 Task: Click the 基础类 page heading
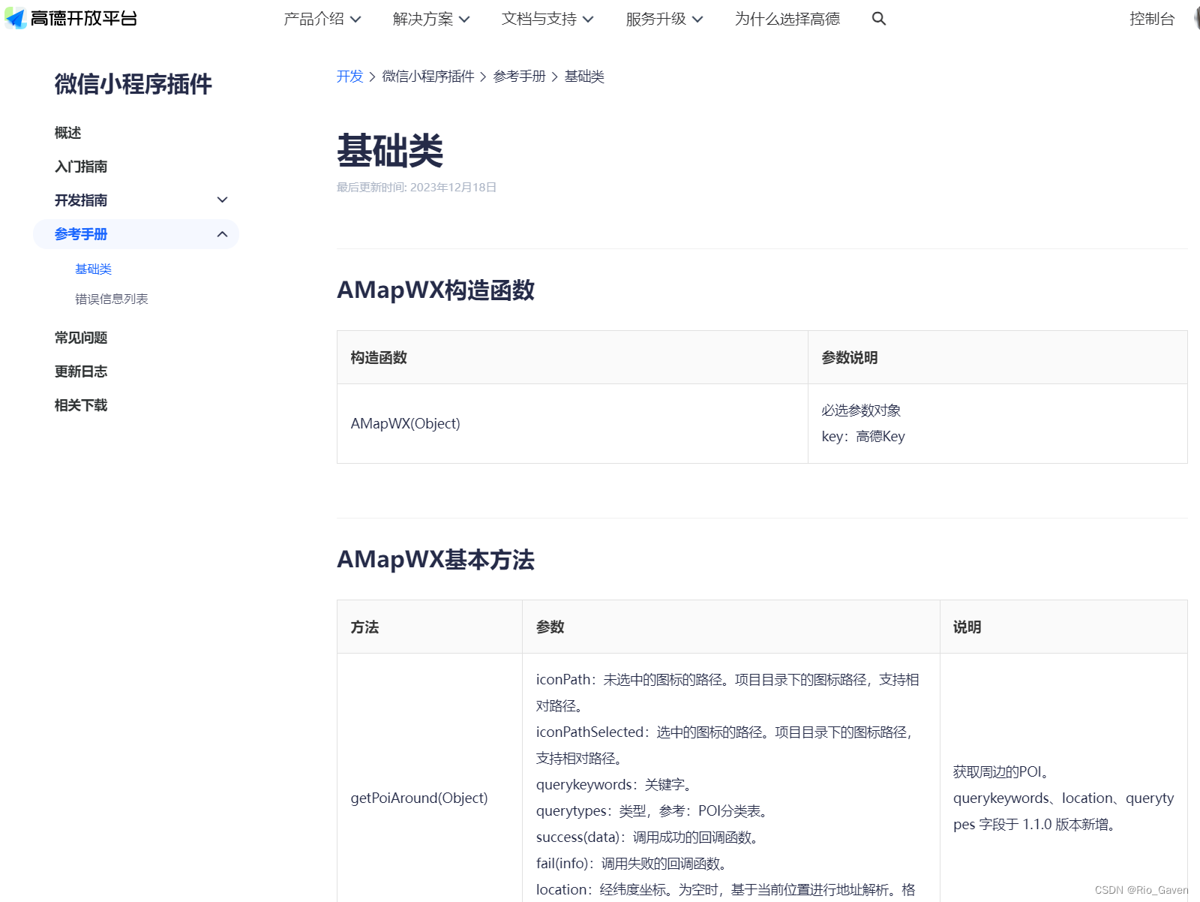390,151
